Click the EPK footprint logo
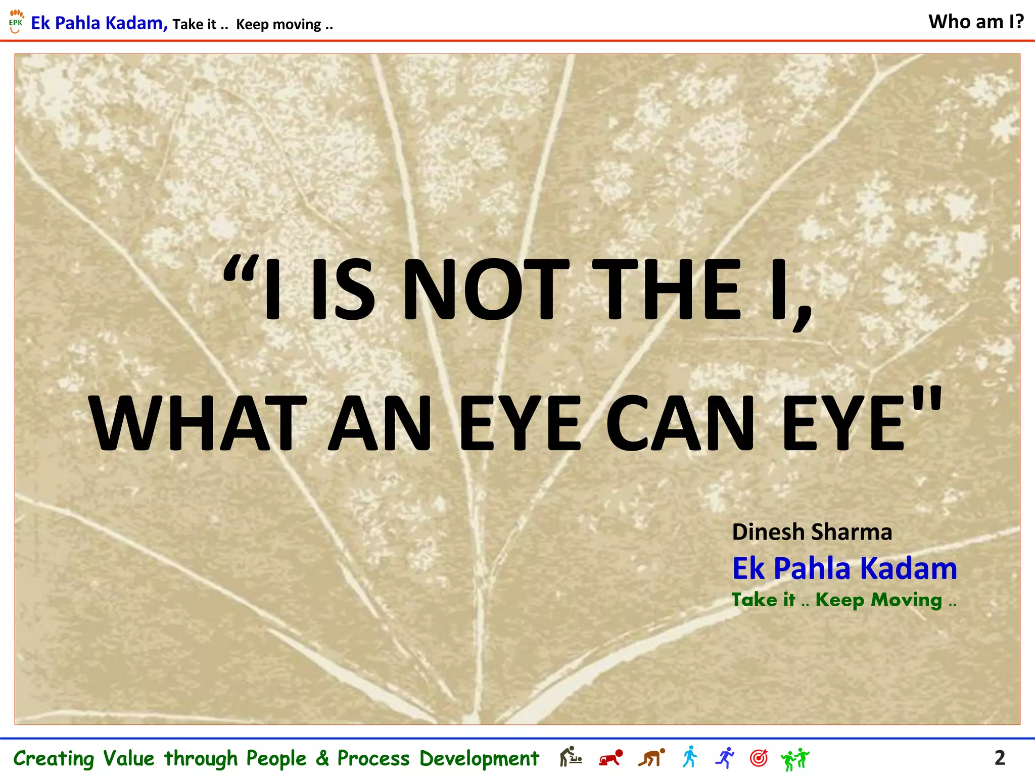 coord(16,22)
